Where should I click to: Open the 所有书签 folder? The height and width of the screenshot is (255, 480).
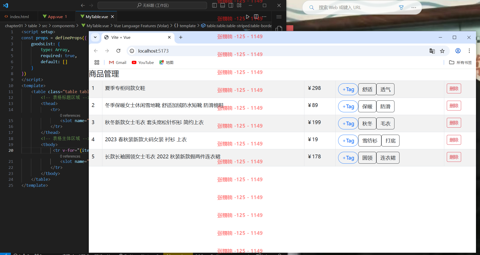[x=461, y=62]
